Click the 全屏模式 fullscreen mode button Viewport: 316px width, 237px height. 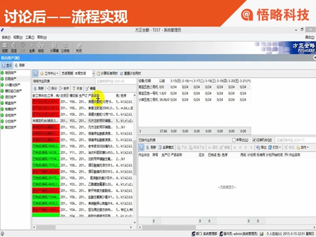coord(166,147)
